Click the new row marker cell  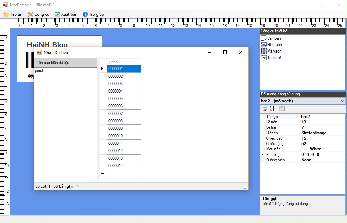[x=103, y=173]
